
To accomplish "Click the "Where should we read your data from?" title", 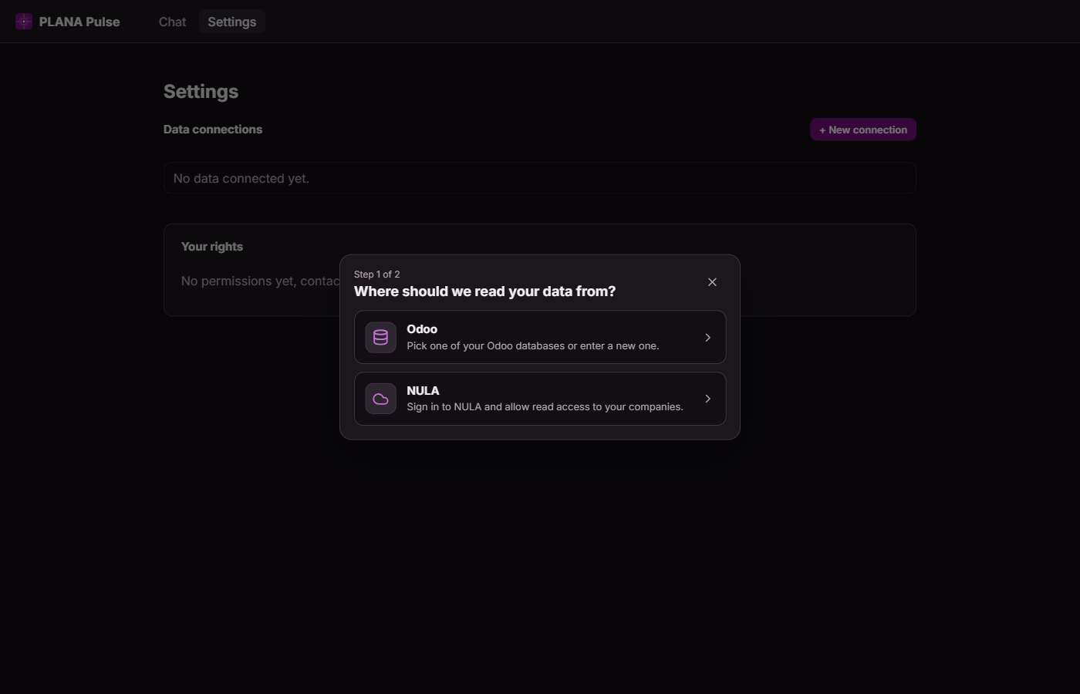I will click(484, 291).
